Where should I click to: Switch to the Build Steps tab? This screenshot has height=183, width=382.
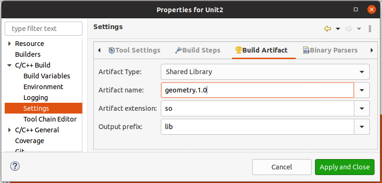[x=198, y=50]
